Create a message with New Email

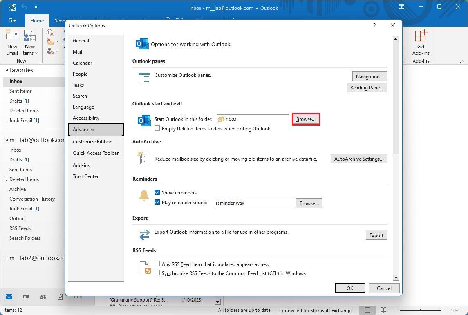point(12,43)
